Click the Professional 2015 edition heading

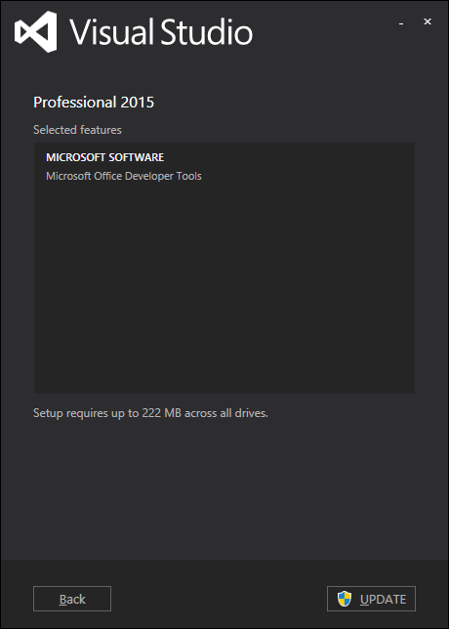(94, 103)
